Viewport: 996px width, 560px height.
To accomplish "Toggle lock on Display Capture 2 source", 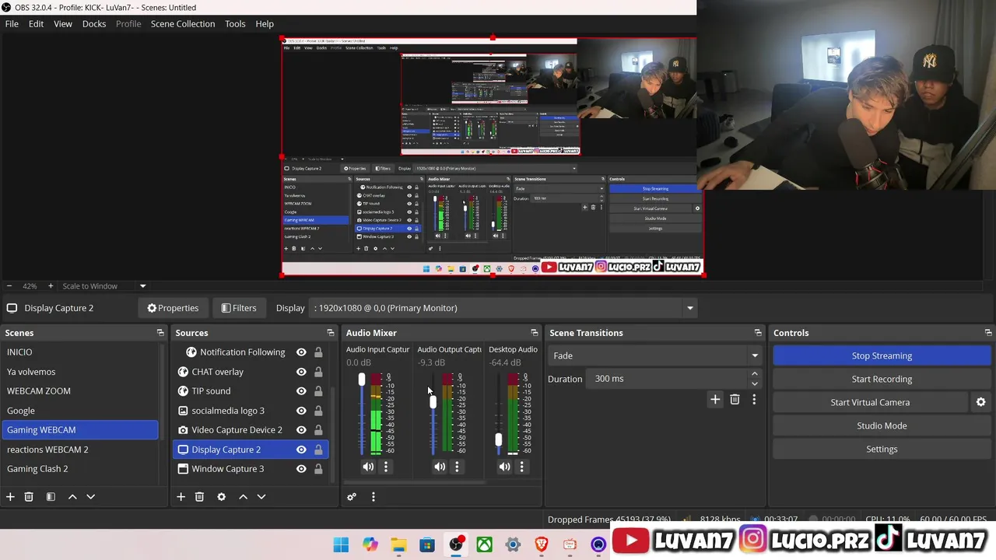I will (318, 450).
